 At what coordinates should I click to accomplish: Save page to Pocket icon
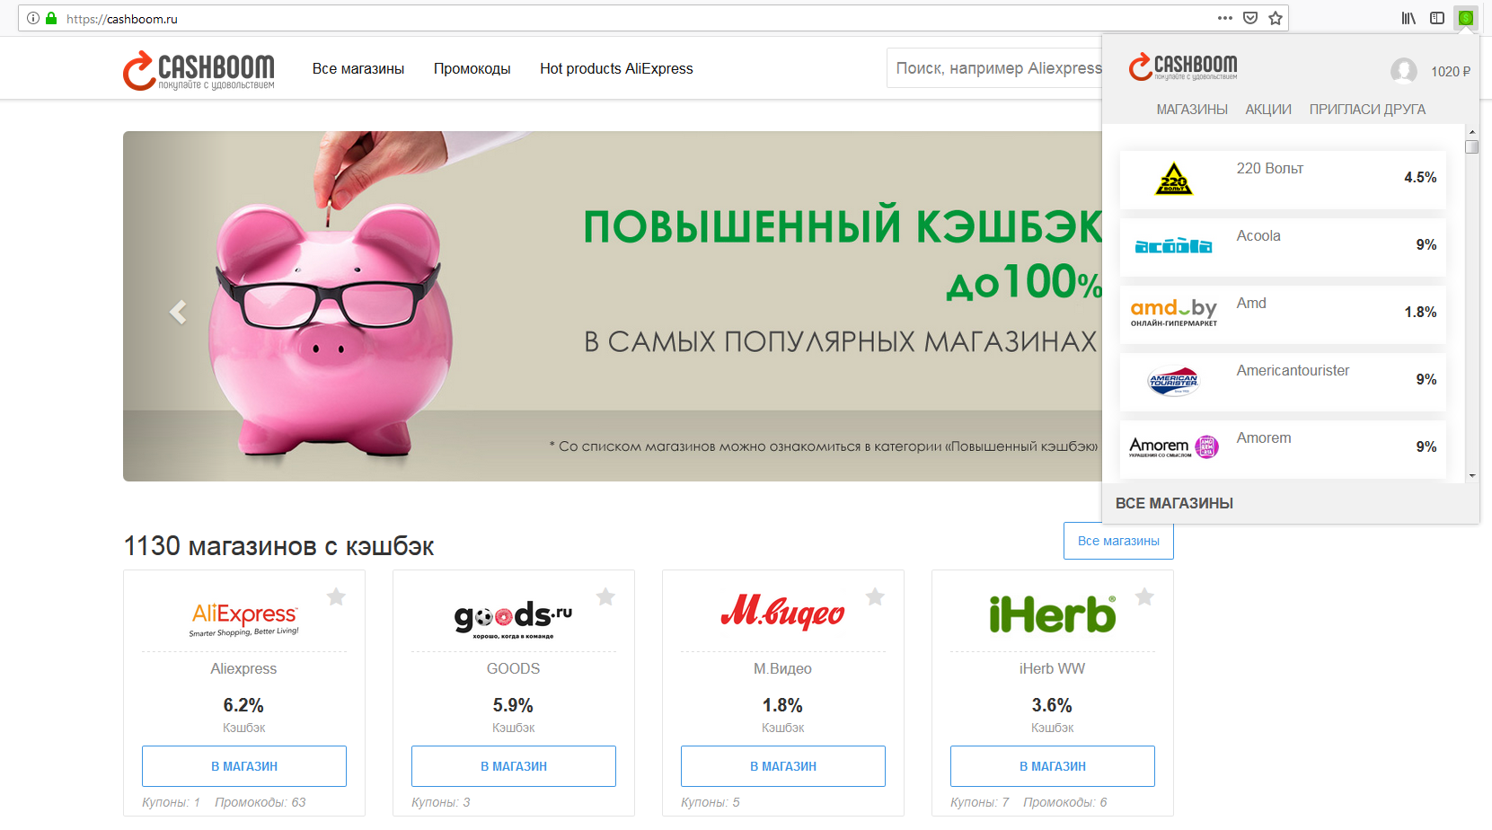pos(1250,18)
